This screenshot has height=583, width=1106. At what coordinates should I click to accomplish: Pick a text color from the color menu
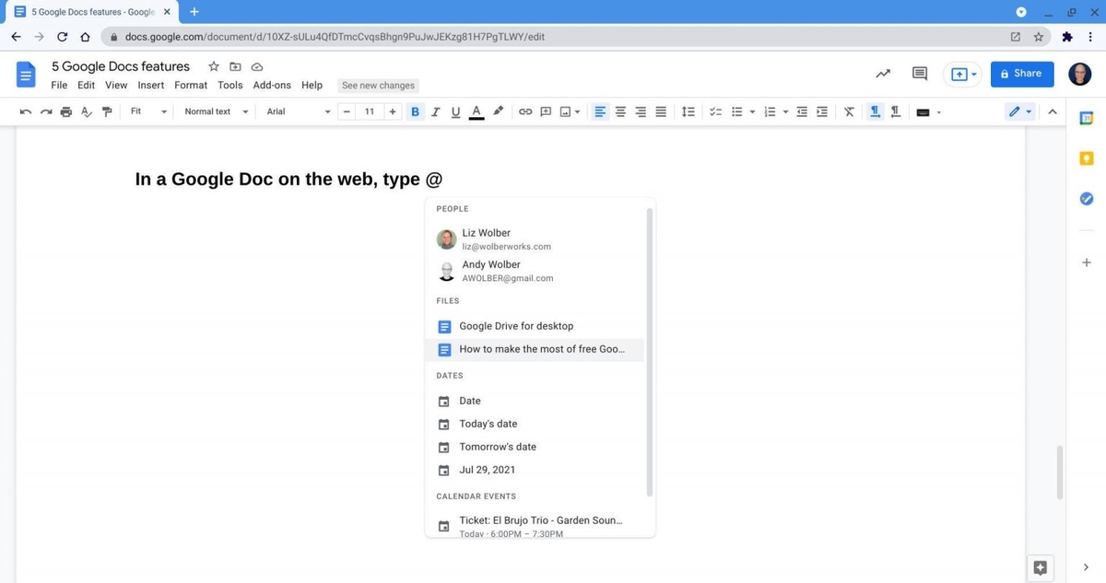click(x=477, y=111)
